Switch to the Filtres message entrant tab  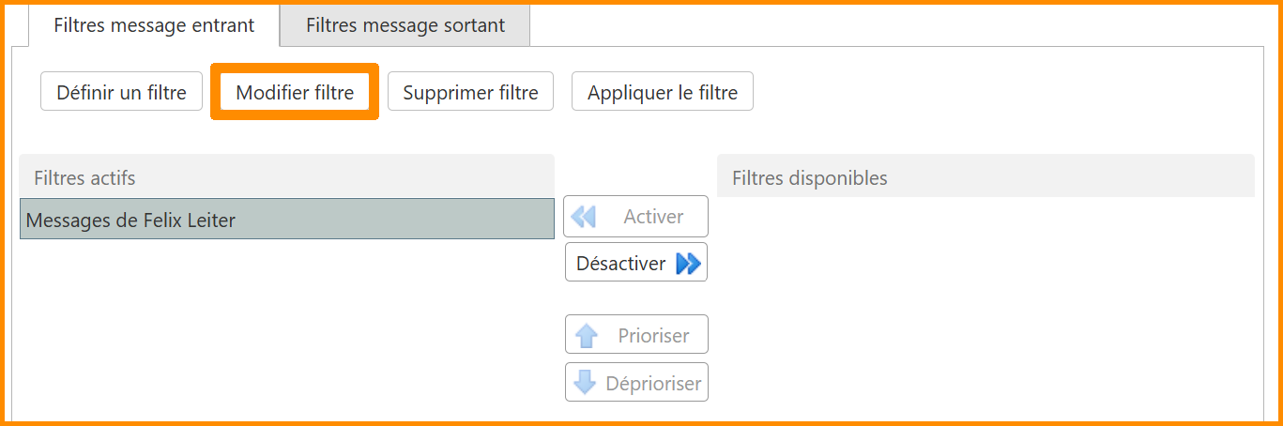coord(154,25)
